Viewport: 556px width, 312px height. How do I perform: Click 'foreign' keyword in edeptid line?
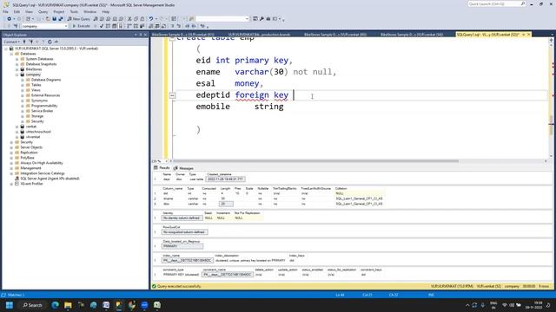252,94
